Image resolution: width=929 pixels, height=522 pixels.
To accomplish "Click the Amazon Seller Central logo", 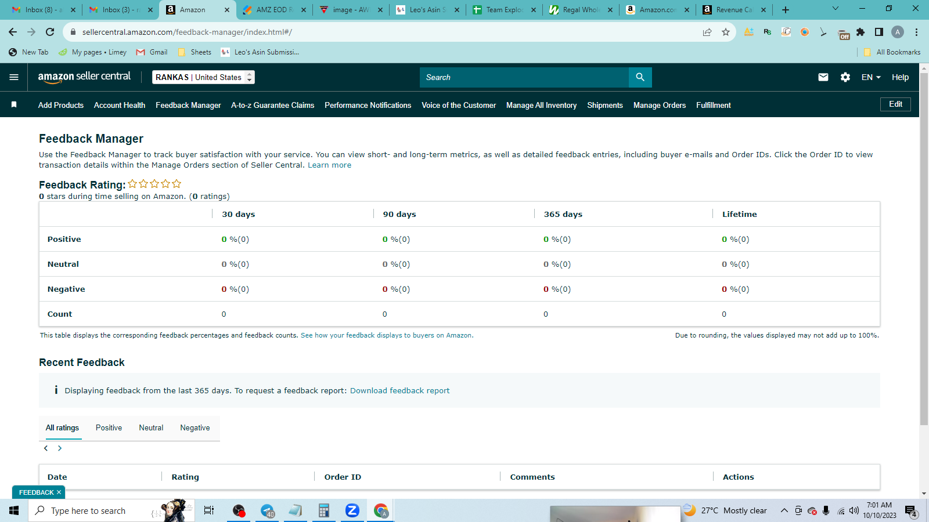I will click(84, 77).
